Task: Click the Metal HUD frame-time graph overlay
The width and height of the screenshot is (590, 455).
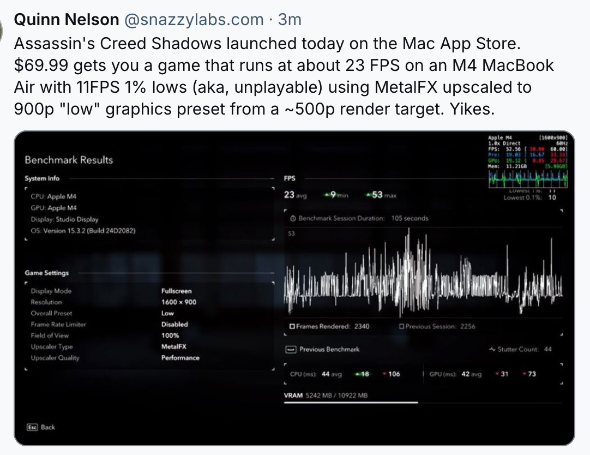Action: (528, 179)
